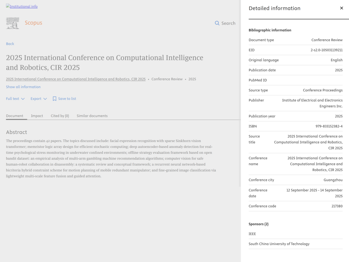Click the magnifying glass search icon
This screenshot has width=349, height=262.
[217, 23]
